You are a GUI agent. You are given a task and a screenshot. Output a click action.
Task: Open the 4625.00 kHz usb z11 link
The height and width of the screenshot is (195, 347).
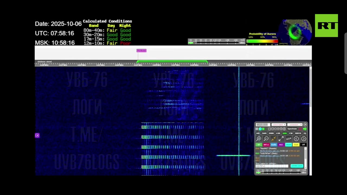pos(270,156)
